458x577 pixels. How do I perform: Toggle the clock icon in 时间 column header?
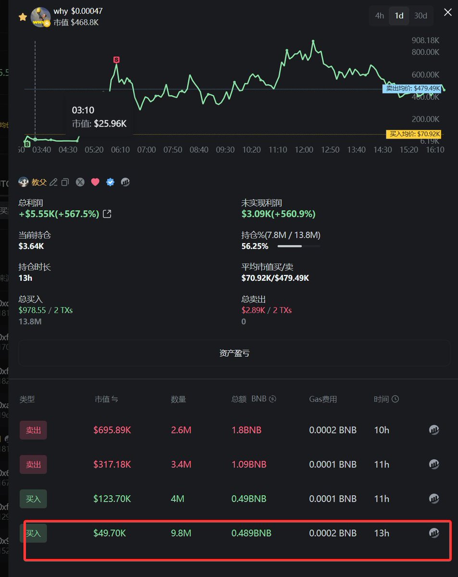(x=395, y=399)
